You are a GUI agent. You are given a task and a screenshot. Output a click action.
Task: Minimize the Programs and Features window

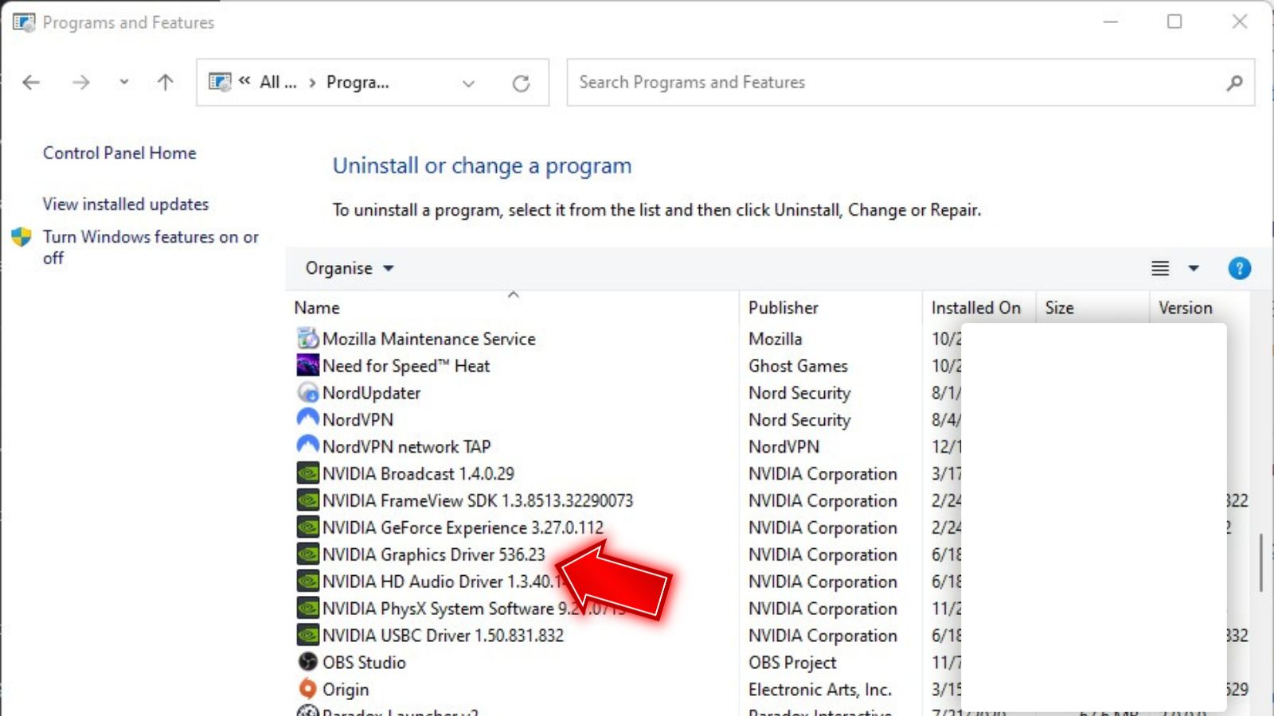pos(1111,21)
